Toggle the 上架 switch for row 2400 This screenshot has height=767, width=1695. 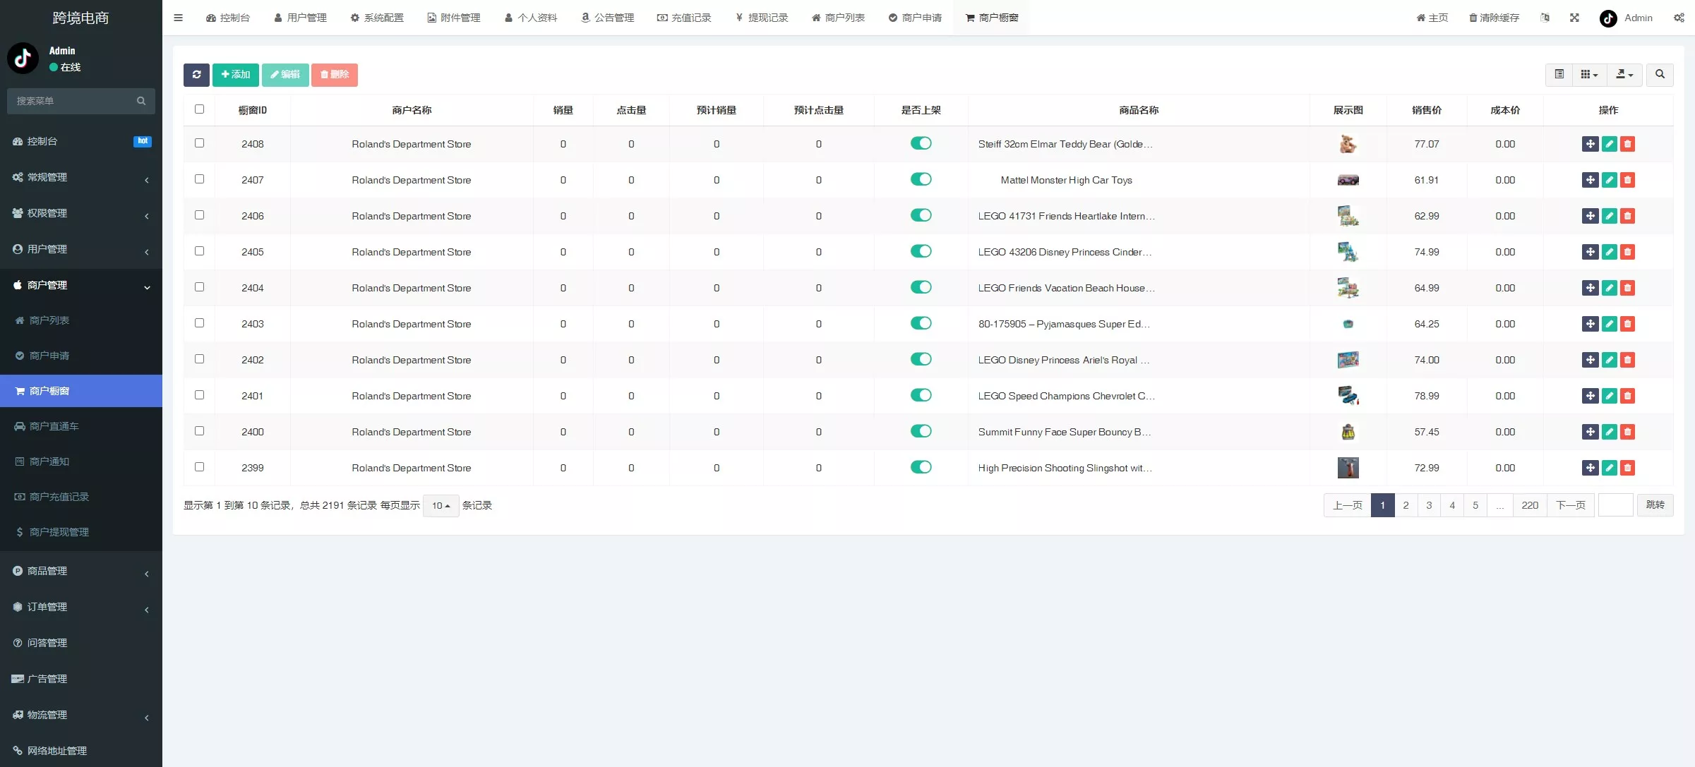[921, 431]
